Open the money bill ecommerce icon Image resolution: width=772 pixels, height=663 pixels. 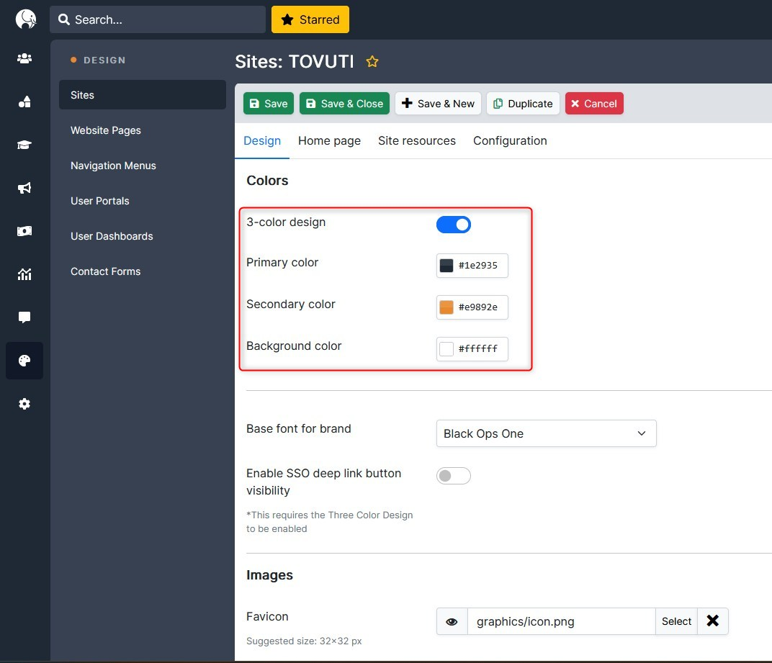[x=24, y=231]
